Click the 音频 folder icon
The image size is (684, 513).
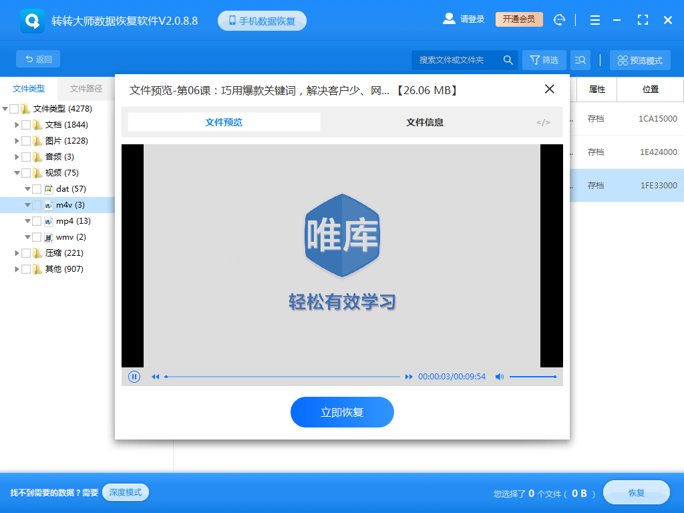[x=37, y=157]
